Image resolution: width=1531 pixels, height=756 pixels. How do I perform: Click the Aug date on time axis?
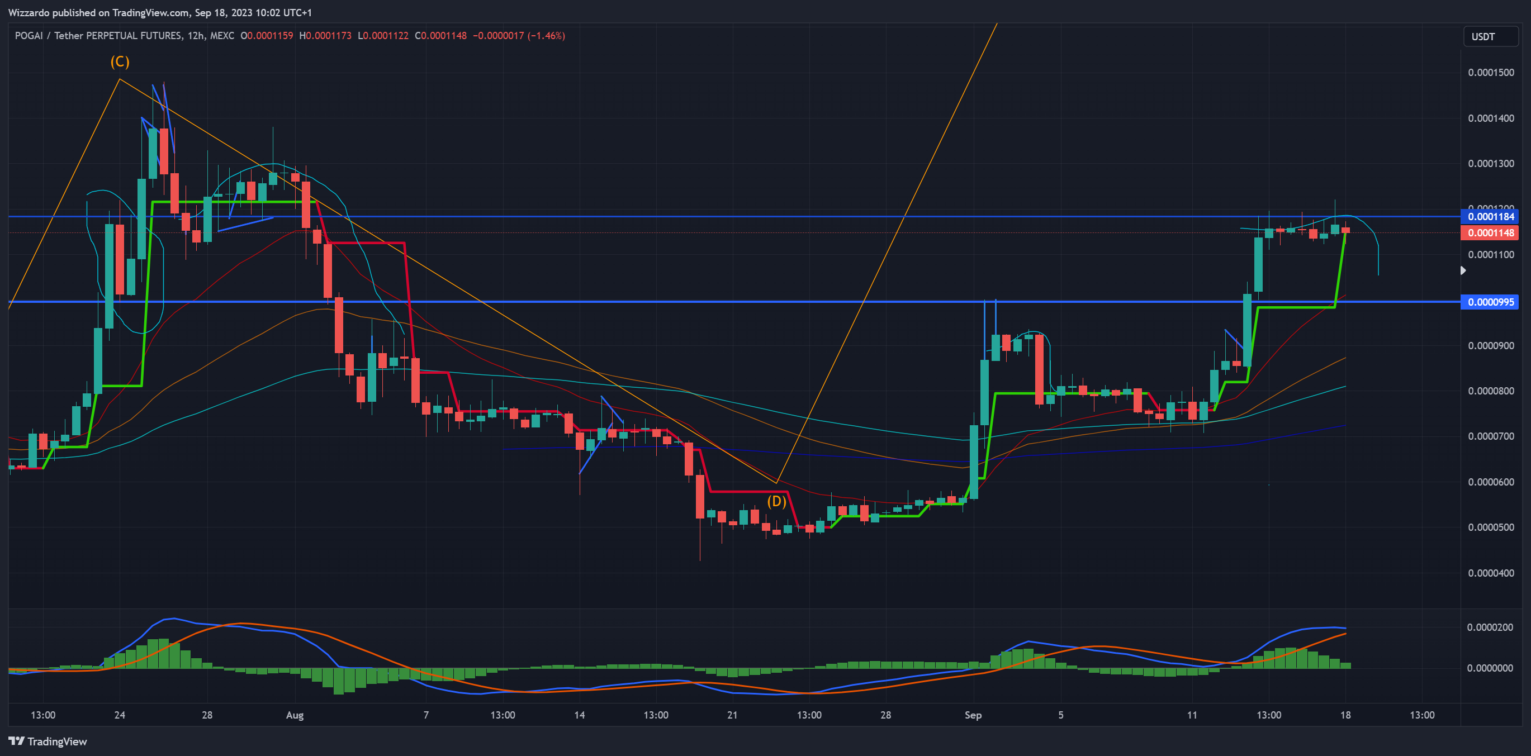295,715
